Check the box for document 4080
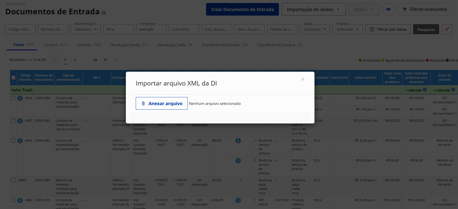This screenshot has width=458, height=209. tap(14, 180)
